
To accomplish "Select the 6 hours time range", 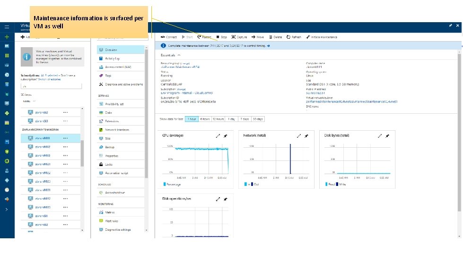I will pos(205,119).
